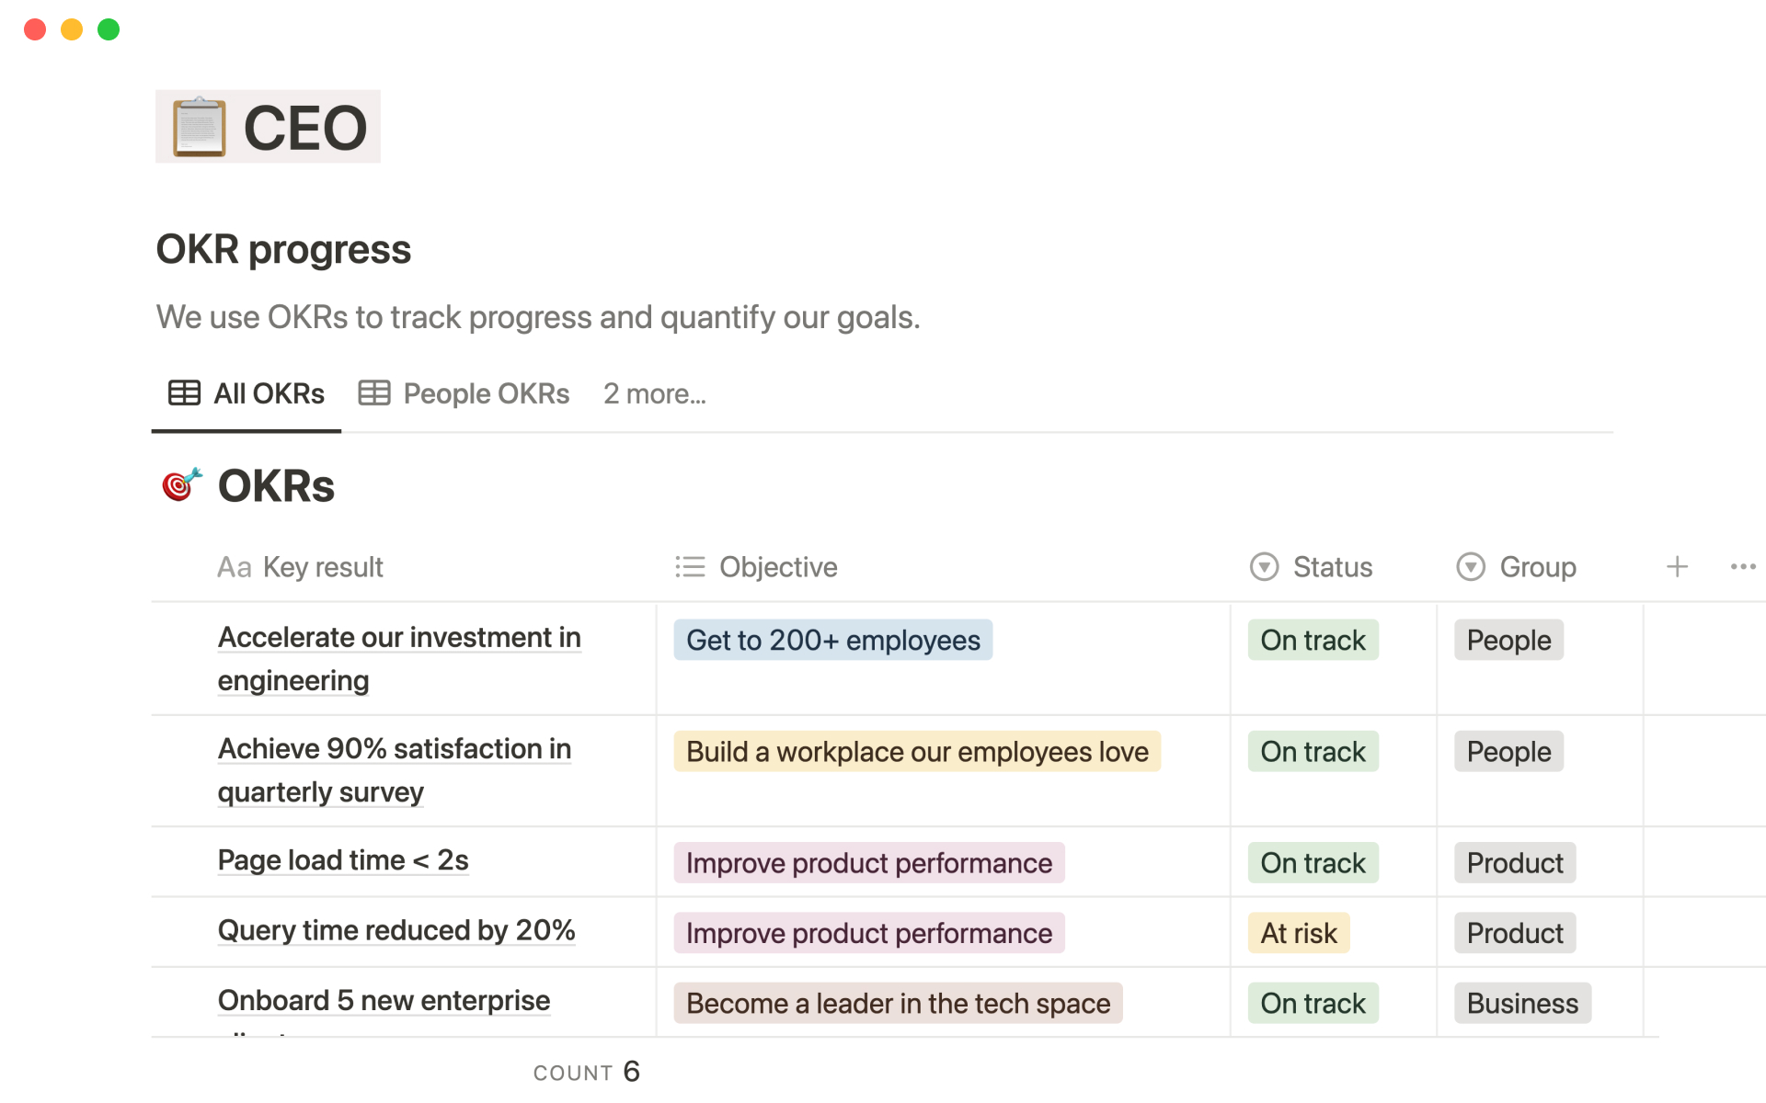Viewport: 1766px width, 1103px height.
Task: Expand the 2 more views dropdown
Action: click(654, 393)
